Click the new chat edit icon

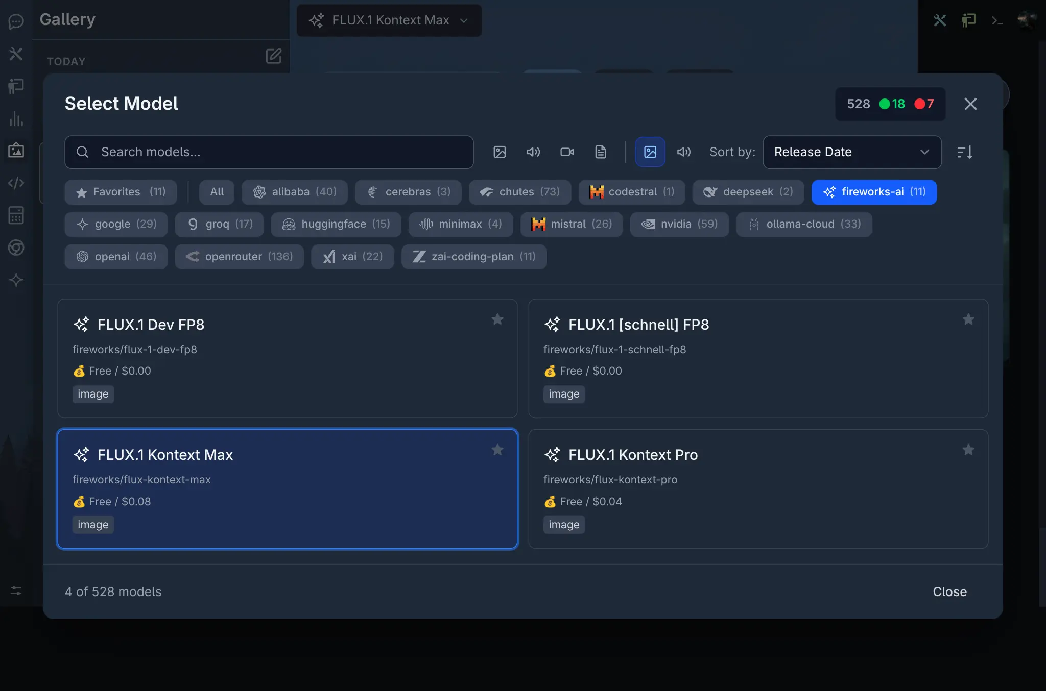click(274, 56)
